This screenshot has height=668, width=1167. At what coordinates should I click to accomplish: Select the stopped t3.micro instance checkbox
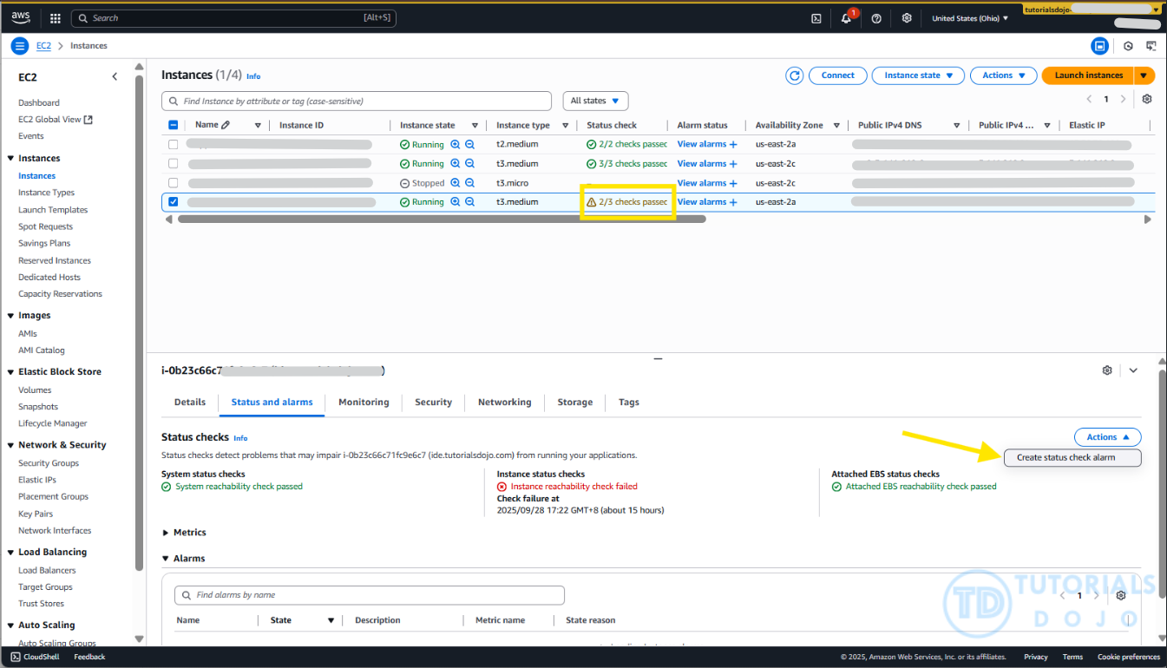[174, 183]
